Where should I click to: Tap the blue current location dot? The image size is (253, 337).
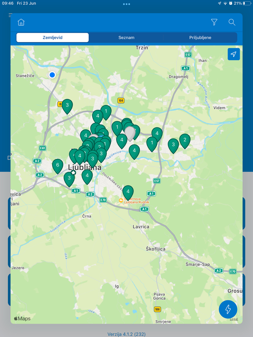click(x=52, y=75)
